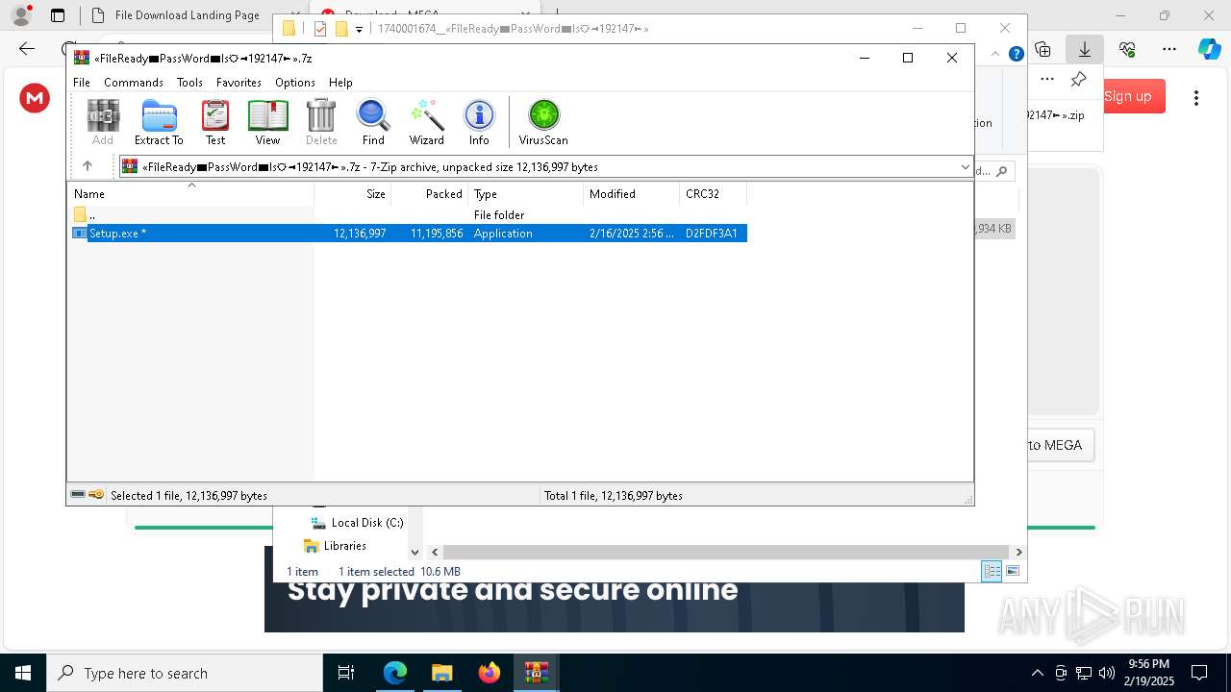Image resolution: width=1231 pixels, height=692 pixels.
Task: Select the parent folder ".." row
Action: point(408,215)
